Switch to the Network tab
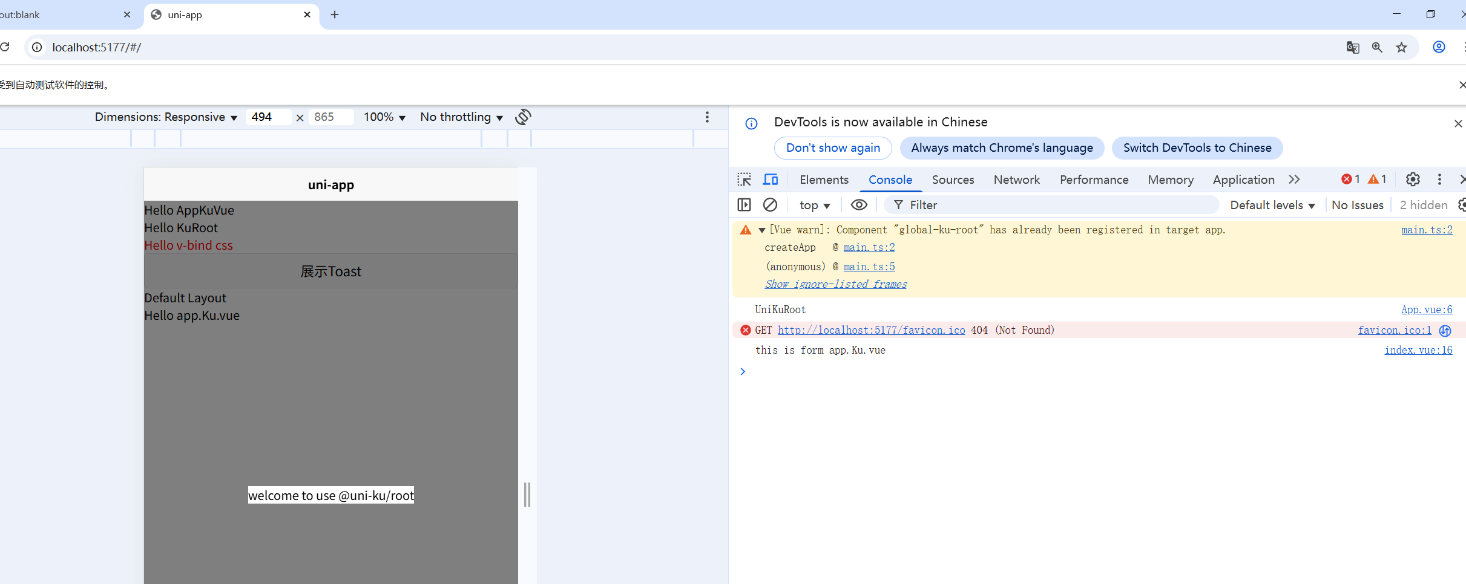1466x584 pixels. 1016,180
